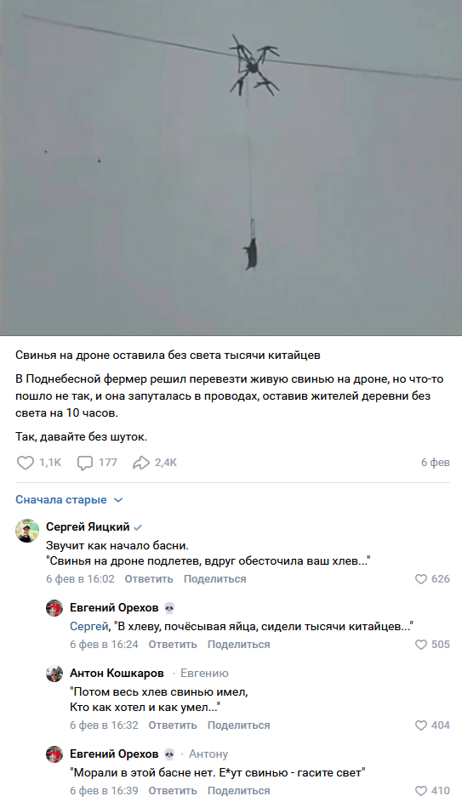Share Сергей Яицкий's comment via Поделиться
The width and height of the screenshot is (462, 802).
point(215,579)
